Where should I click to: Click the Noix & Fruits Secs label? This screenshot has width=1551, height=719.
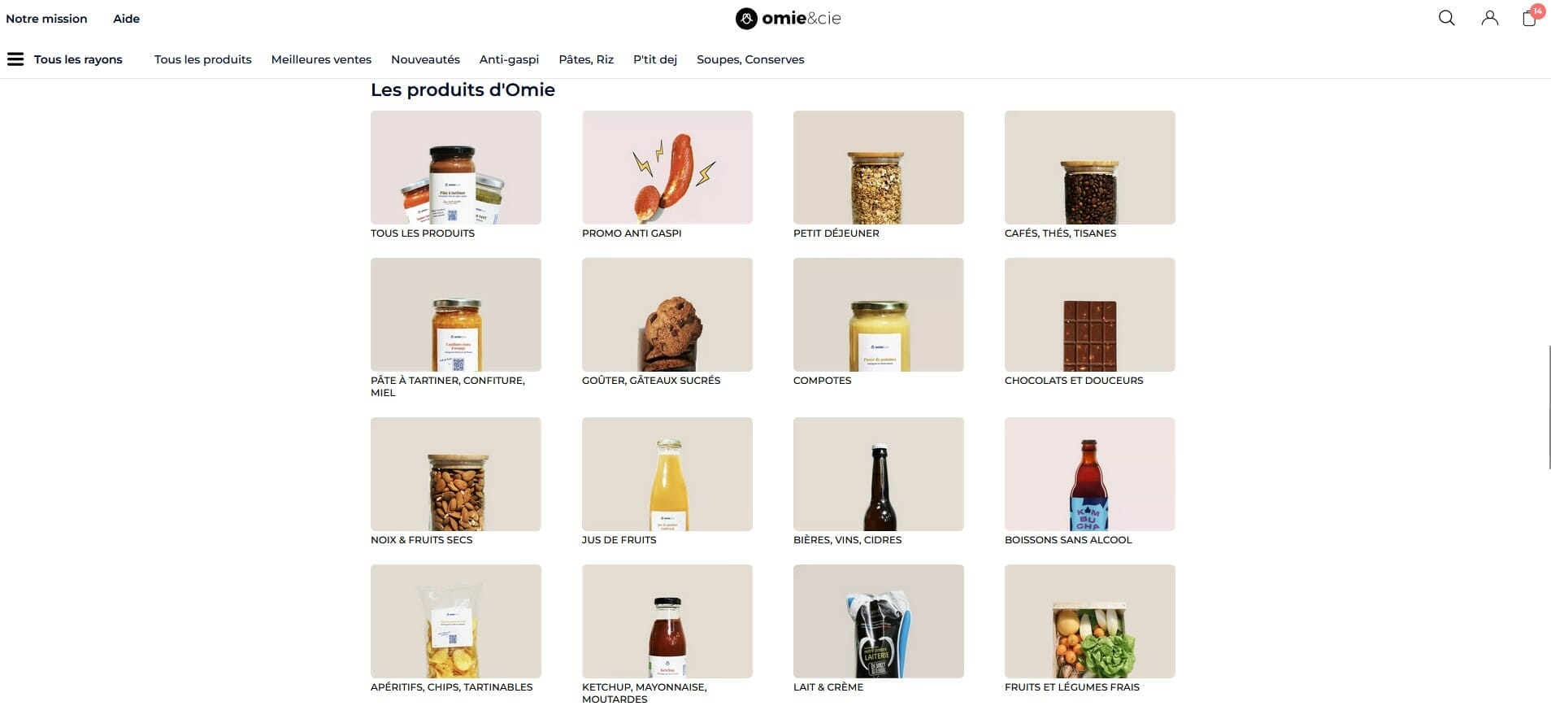click(x=421, y=540)
